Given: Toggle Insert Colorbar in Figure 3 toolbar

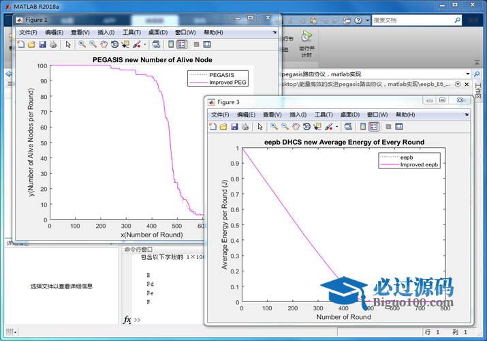Looking at the screenshot, I should coord(363,127).
